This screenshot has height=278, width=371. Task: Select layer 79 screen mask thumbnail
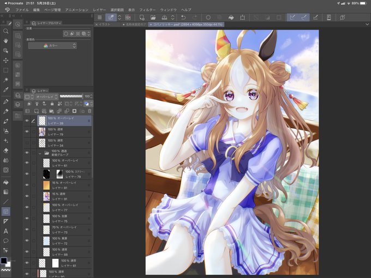pos(59,174)
